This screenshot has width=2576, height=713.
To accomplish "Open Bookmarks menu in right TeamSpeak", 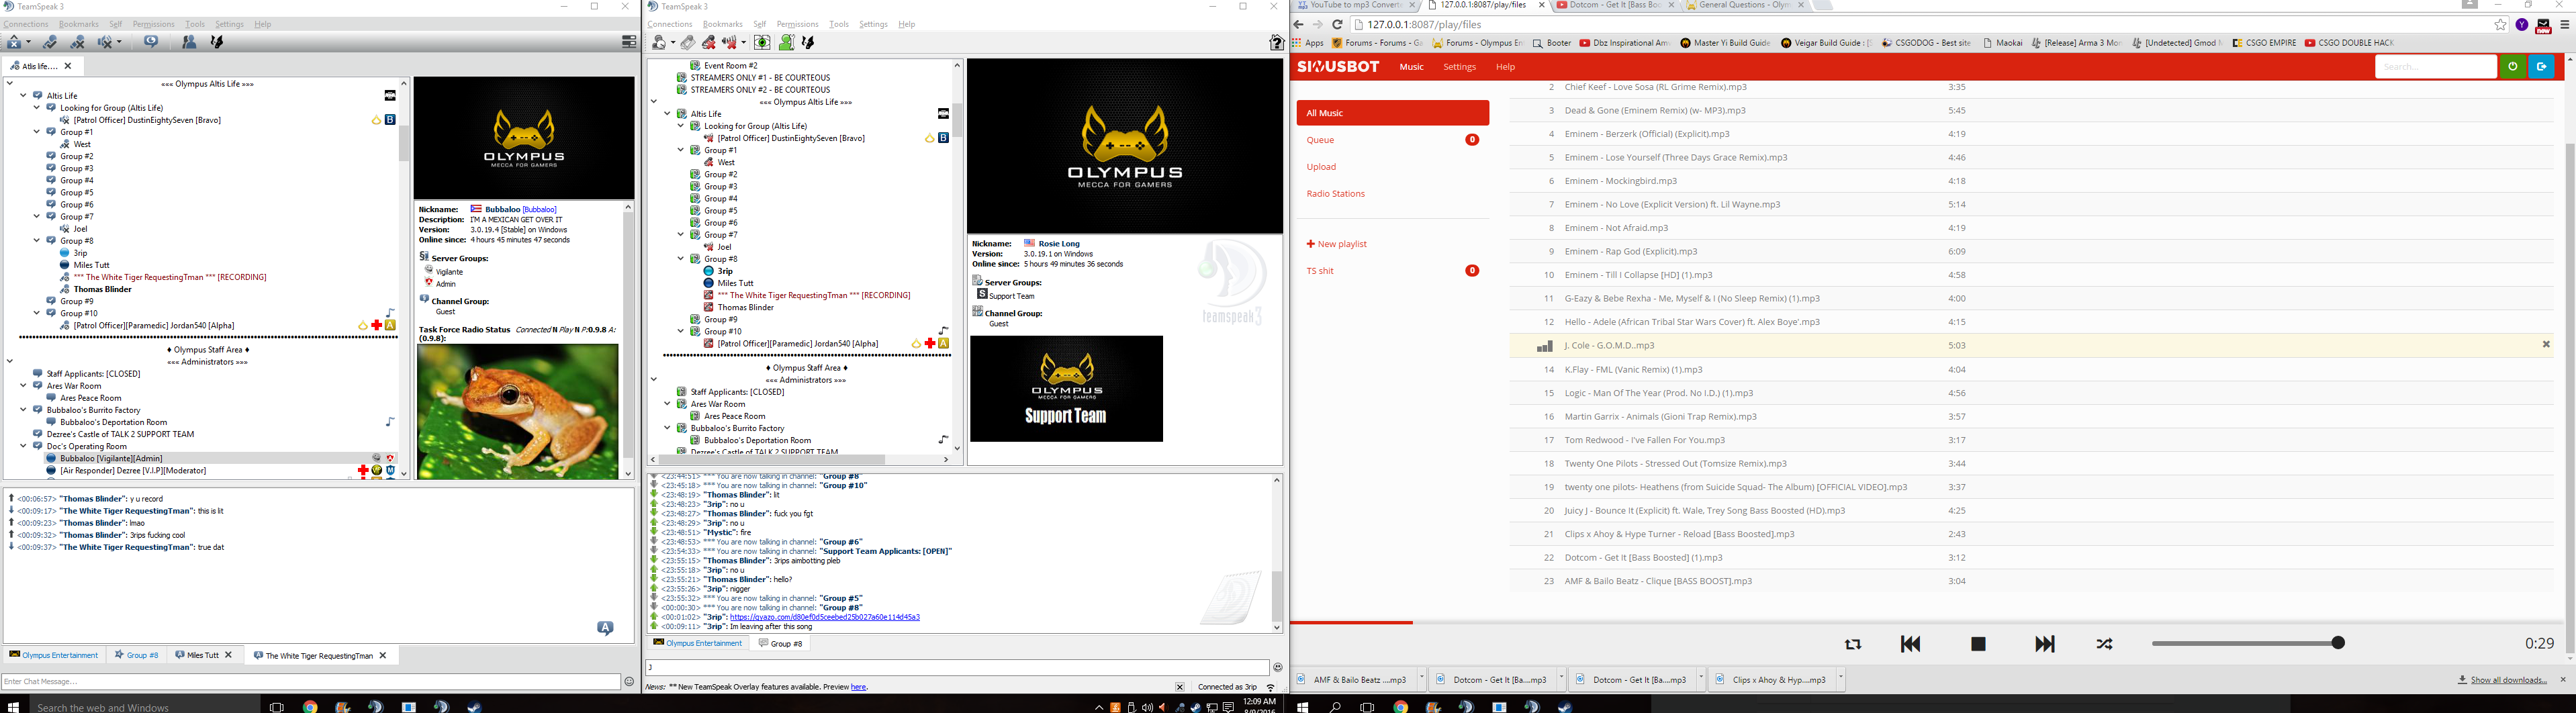I will tap(722, 24).
